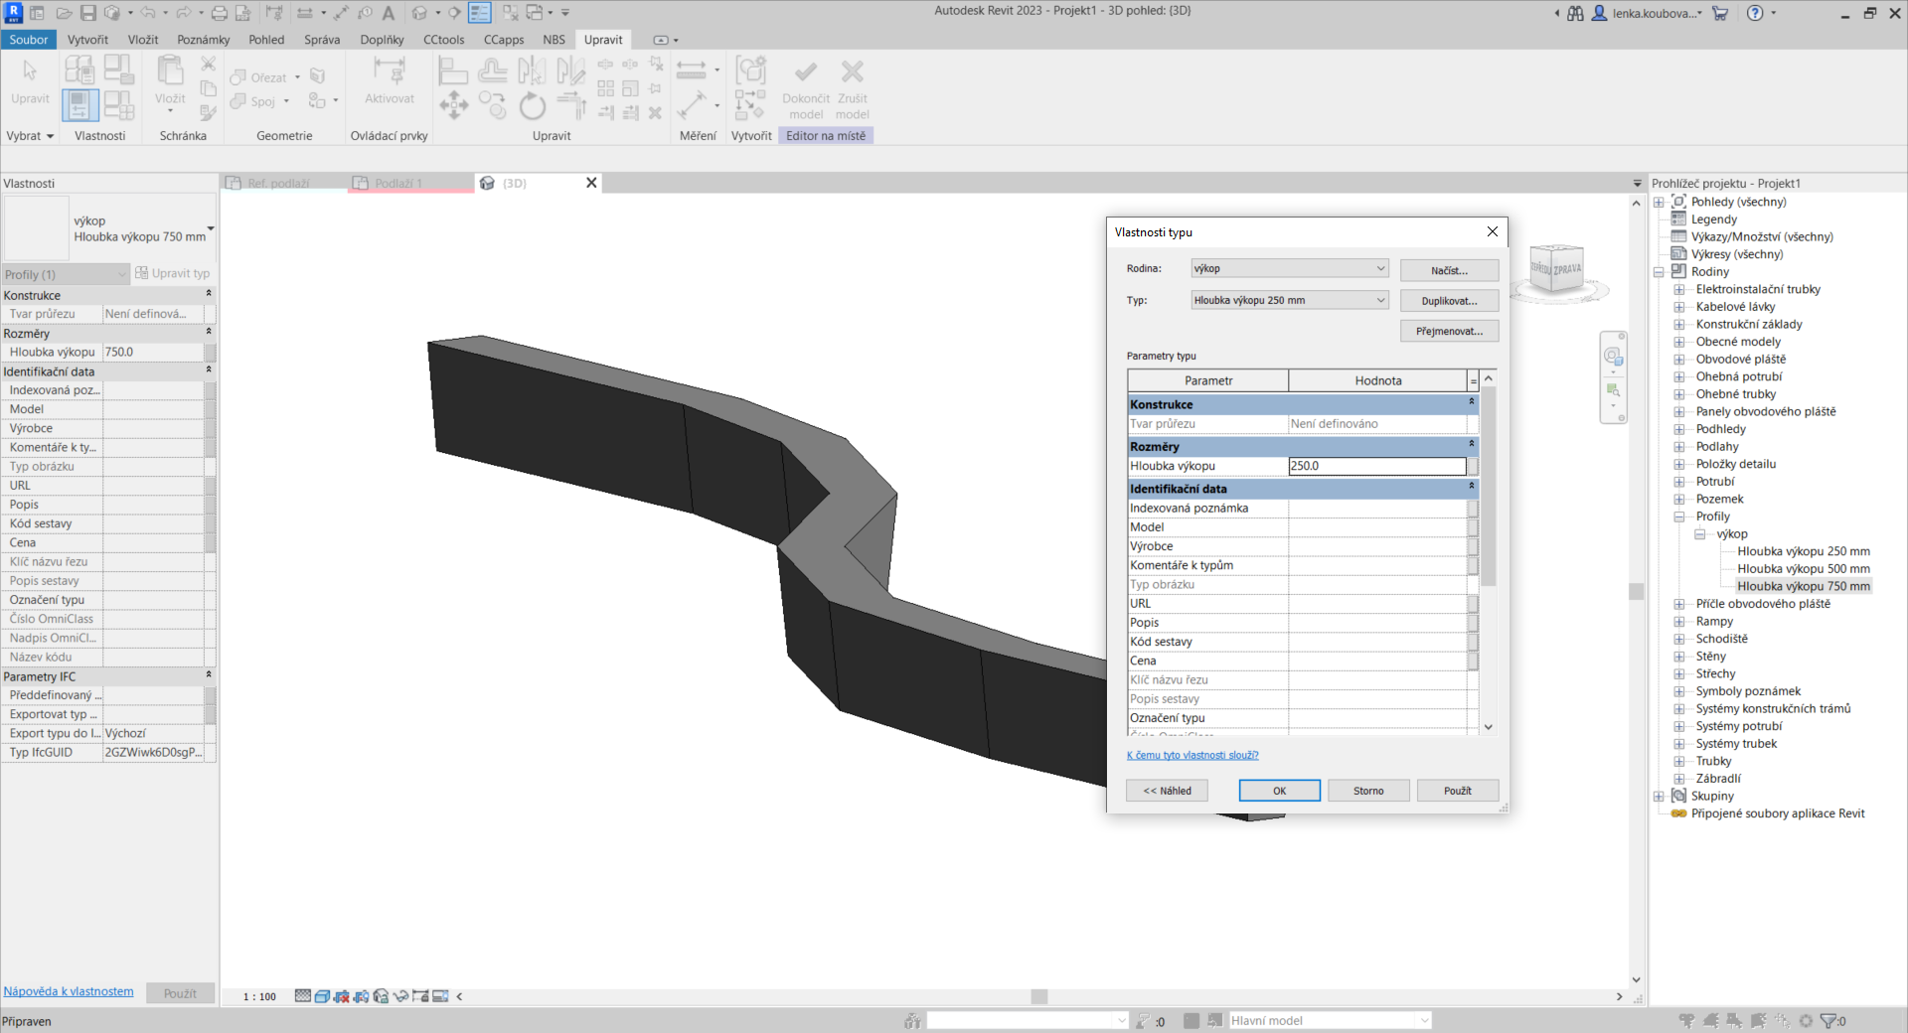
Task: Open the Správa ribbon tab
Action: point(321,40)
